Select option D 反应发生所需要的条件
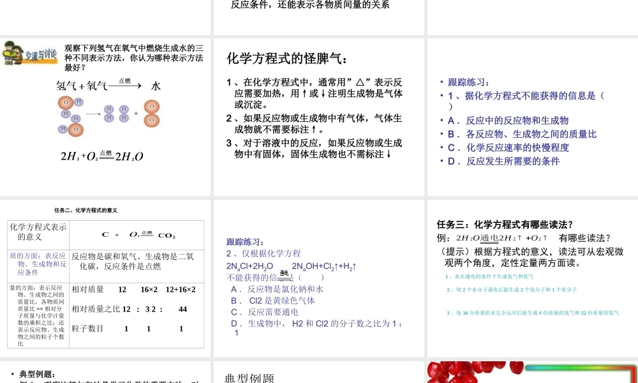Viewport: 638px width, 383px height. [x=504, y=161]
